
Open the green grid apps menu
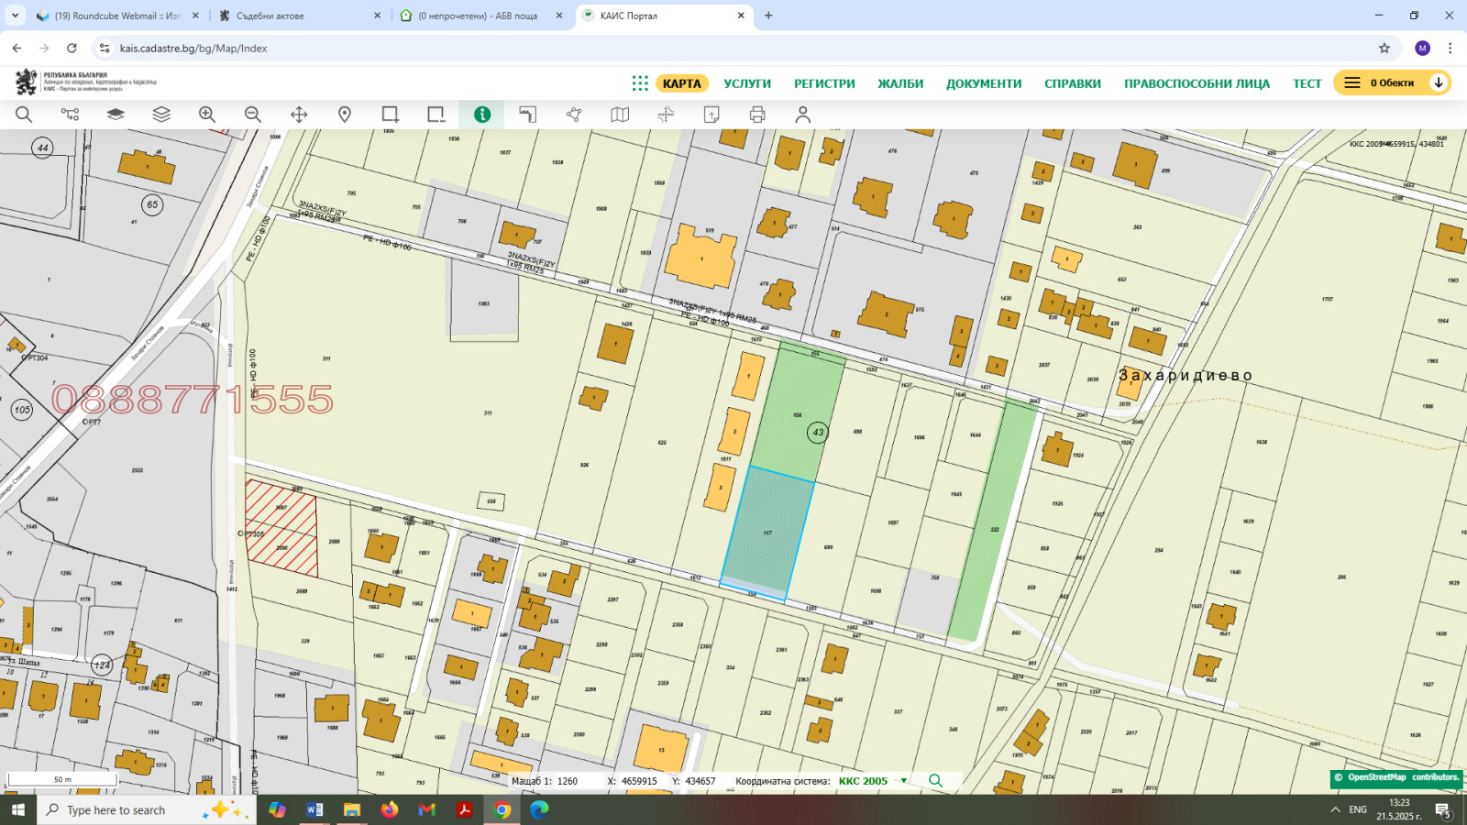640,83
